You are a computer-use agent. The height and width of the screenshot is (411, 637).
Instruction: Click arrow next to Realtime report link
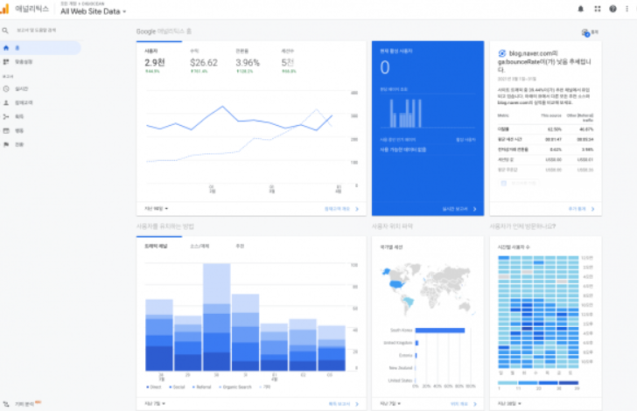(x=474, y=209)
